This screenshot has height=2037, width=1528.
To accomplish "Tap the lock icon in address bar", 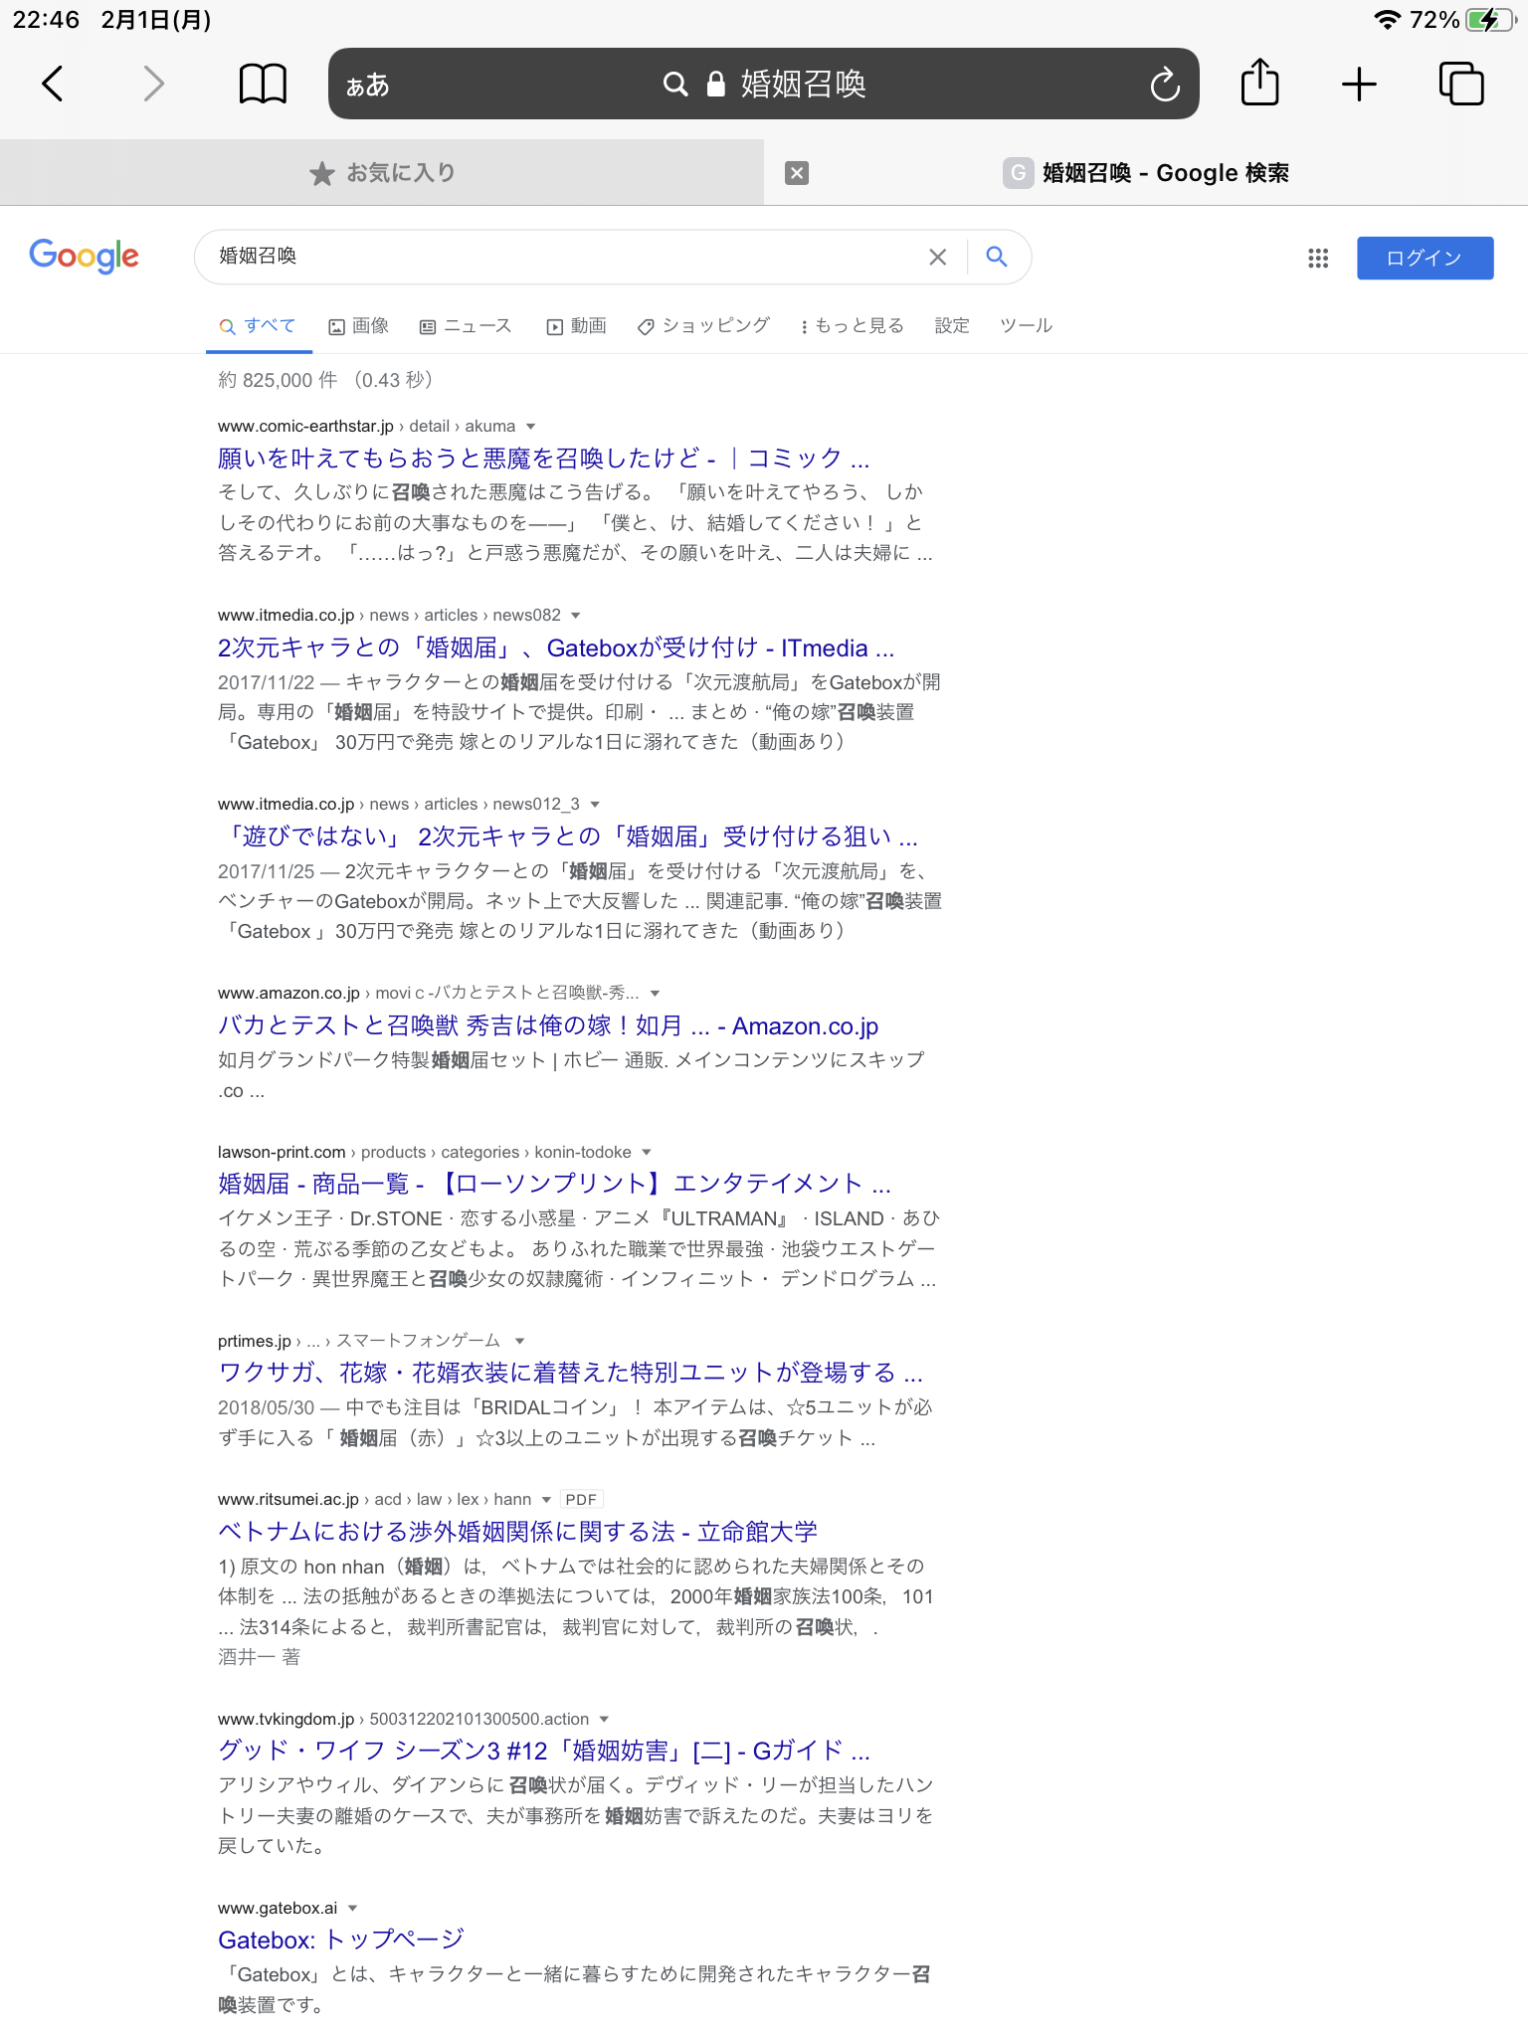I will pyautogui.click(x=715, y=85).
